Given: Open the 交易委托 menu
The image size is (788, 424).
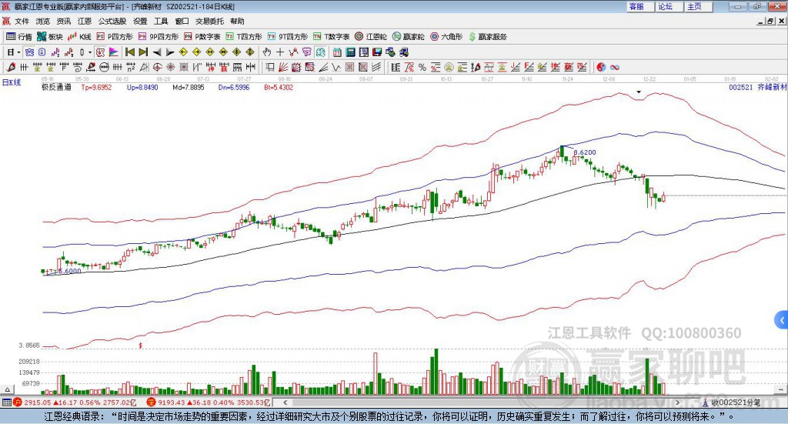Looking at the screenshot, I should click(209, 21).
